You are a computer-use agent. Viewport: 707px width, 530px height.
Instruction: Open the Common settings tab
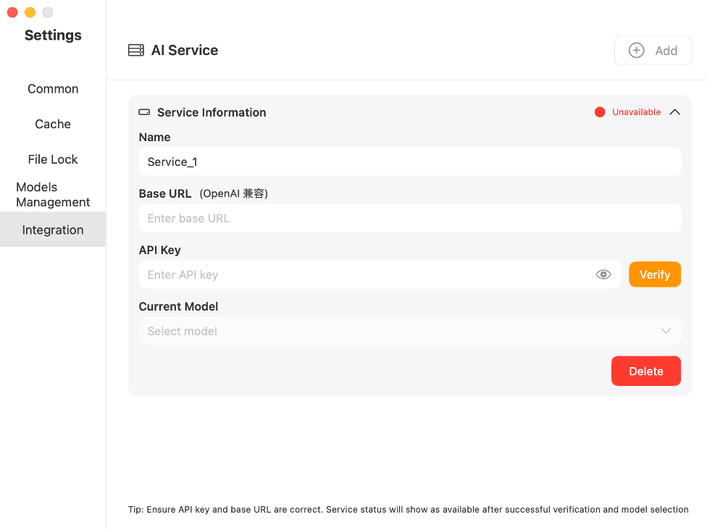(x=53, y=89)
